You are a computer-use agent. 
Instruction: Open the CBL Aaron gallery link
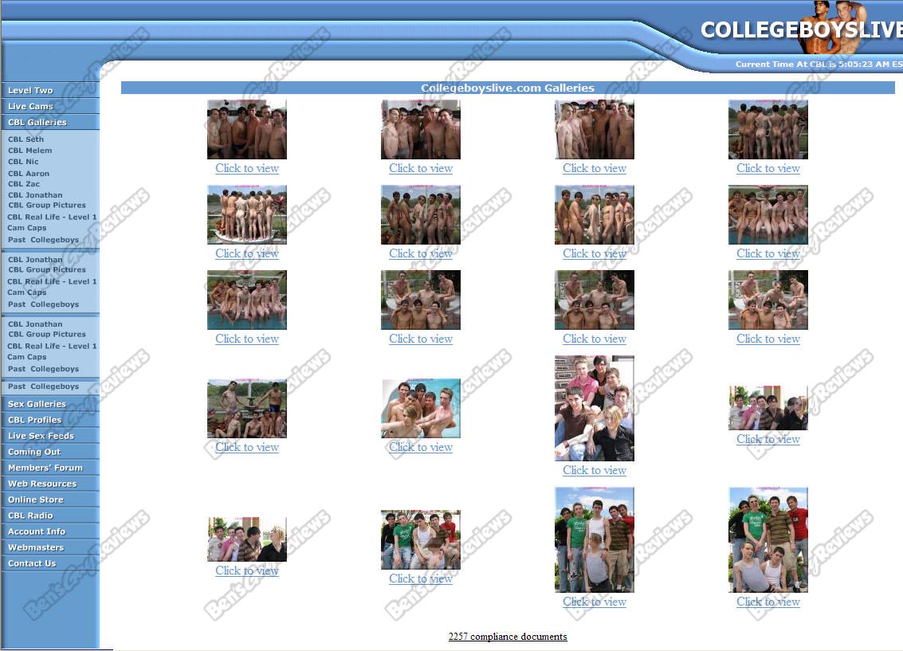tap(29, 174)
